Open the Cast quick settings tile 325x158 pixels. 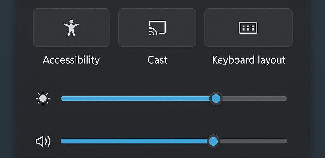(157, 27)
